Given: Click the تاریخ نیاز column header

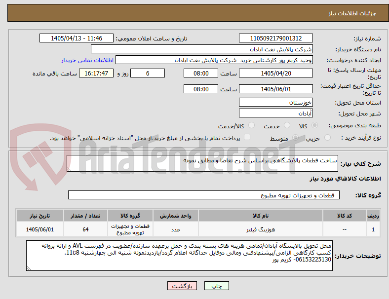Looking at the screenshot, I should click(40, 216).
